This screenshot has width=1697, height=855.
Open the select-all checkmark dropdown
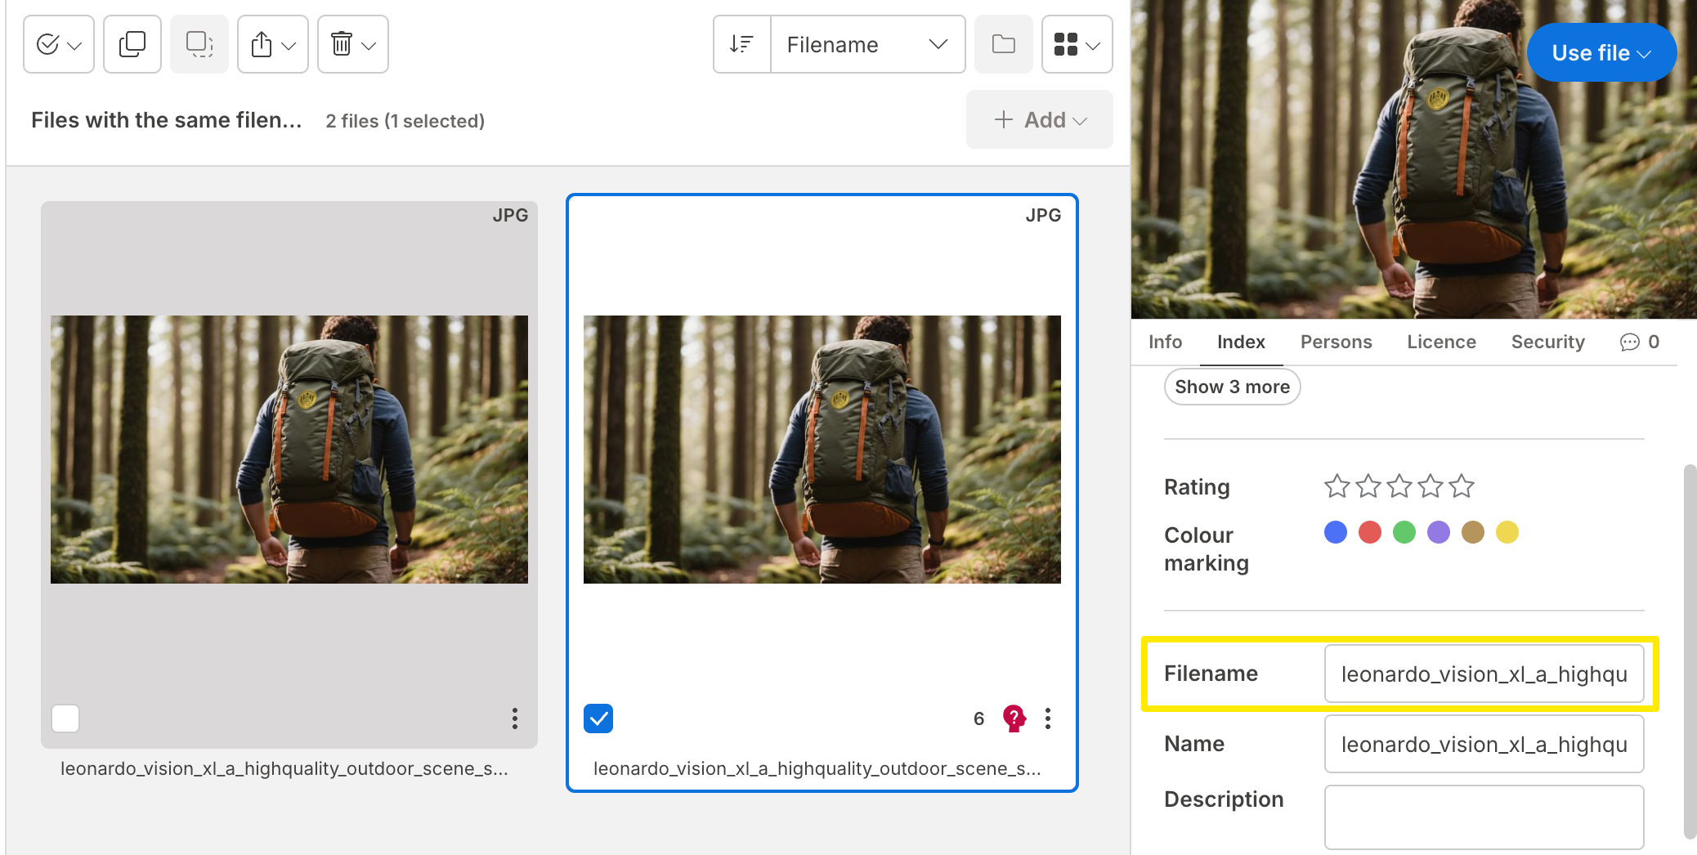[x=59, y=44]
